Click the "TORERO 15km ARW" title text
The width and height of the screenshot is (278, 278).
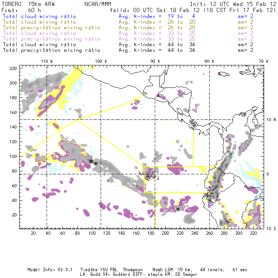(x=28, y=4)
